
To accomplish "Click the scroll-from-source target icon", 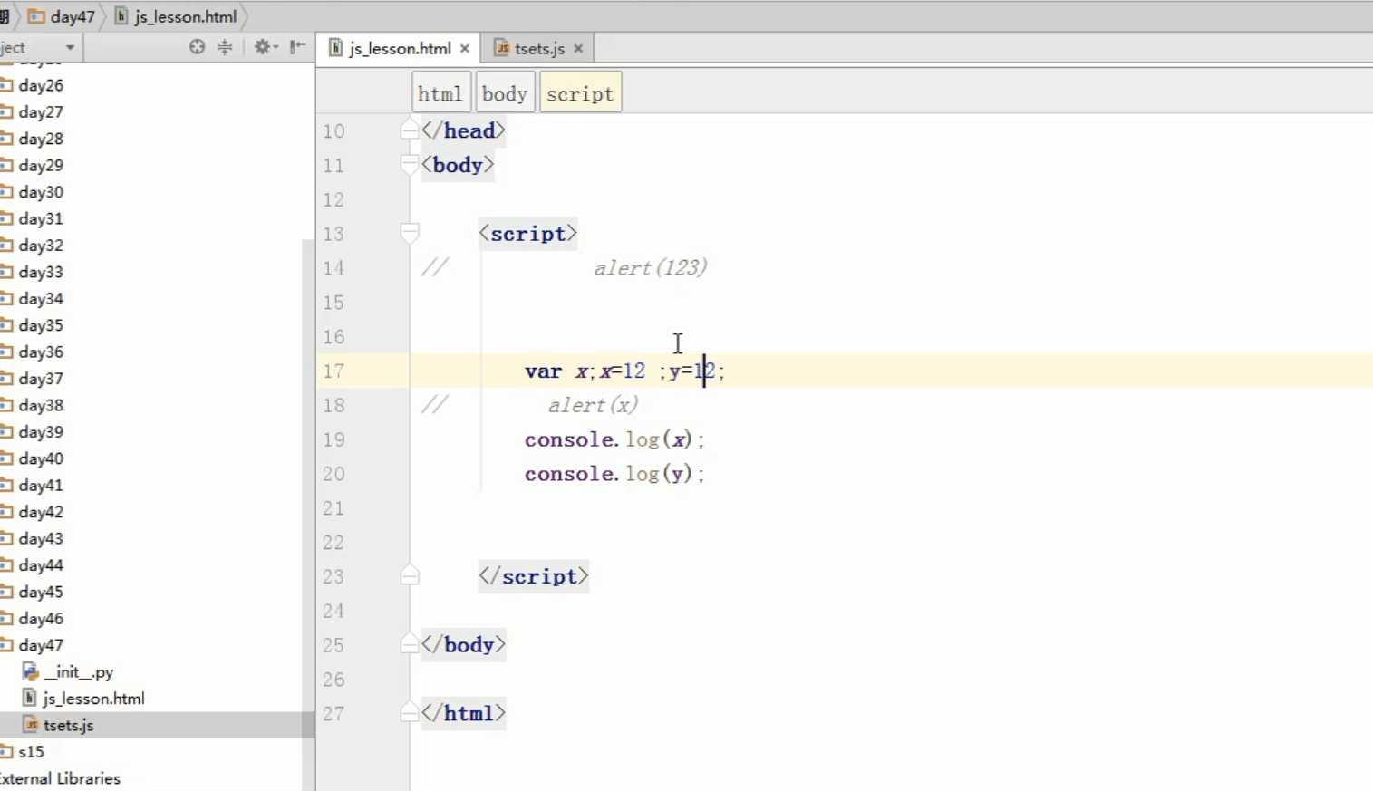I will [197, 47].
